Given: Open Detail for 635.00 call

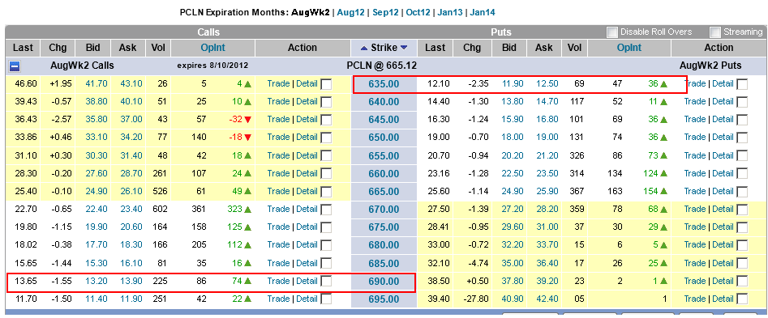Looking at the screenshot, I should tap(307, 83).
